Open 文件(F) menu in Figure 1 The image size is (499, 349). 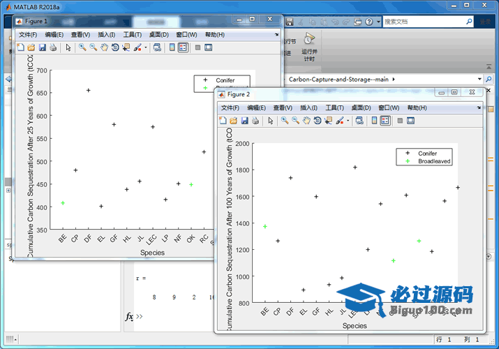point(28,35)
